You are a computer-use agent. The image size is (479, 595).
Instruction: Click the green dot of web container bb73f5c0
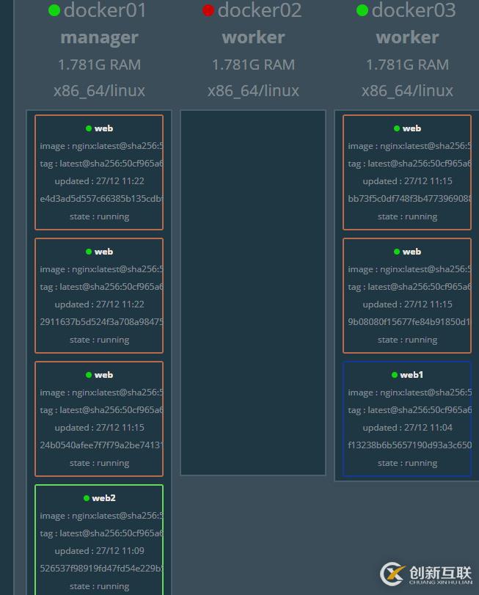tap(397, 128)
